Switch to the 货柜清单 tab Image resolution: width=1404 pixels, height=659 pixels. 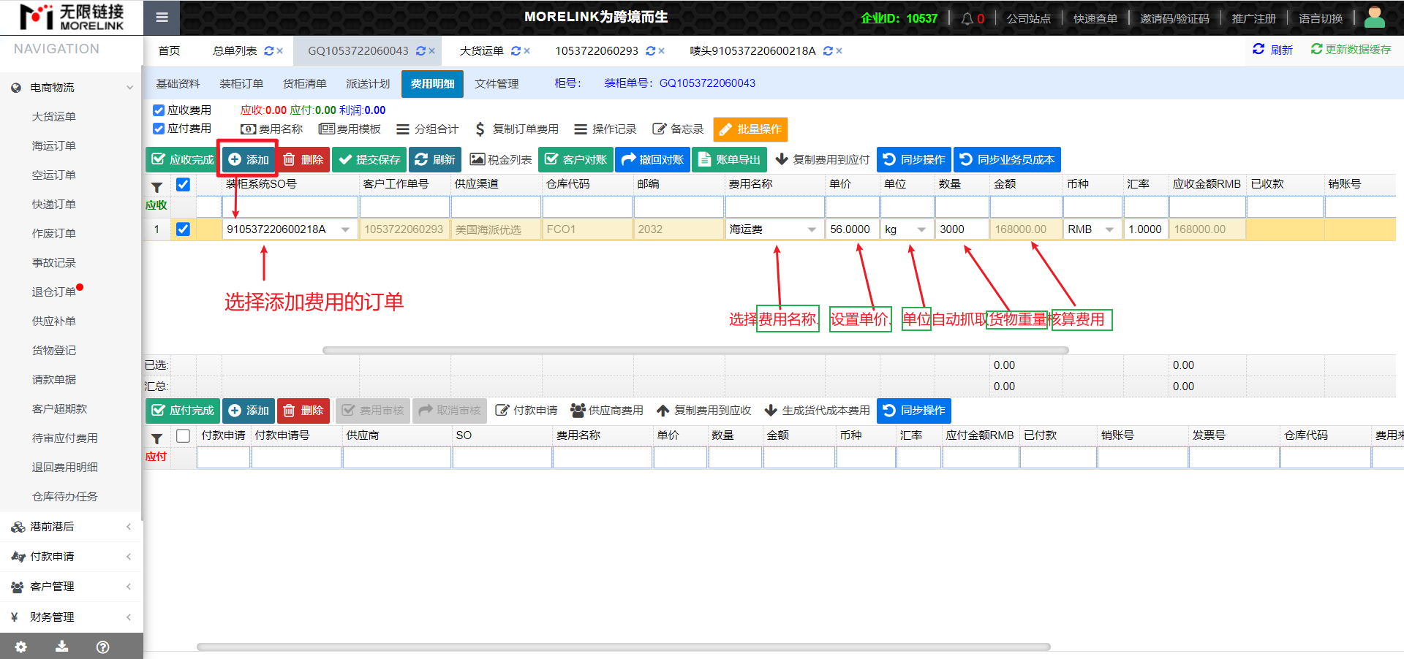click(305, 84)
